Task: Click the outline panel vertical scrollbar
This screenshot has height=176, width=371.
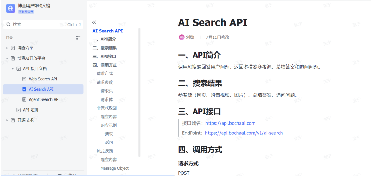Action: pyautogui.click(x=139, y=93)
